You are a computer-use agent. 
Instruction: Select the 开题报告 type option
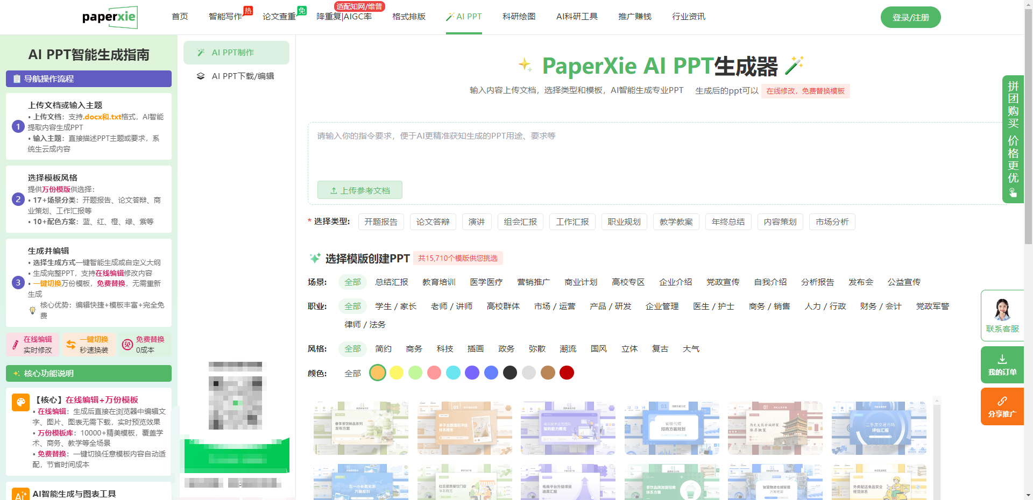pyautogui.click(x=380, y=222)
